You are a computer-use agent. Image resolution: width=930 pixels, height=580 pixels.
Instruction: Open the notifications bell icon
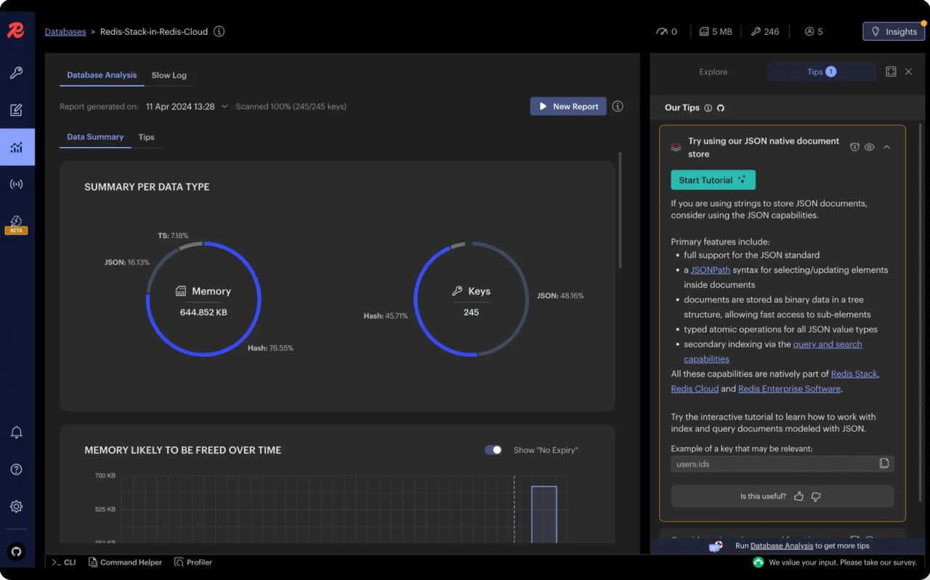tap(16, 433)
